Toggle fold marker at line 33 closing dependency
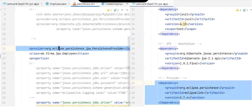Screen dimensions: 252x107 pyautogui.click(x=143, y=68)
